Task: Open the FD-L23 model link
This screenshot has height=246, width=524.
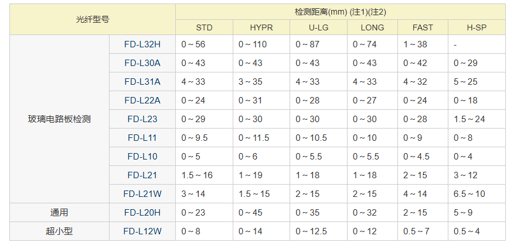Action: (142, 119)
